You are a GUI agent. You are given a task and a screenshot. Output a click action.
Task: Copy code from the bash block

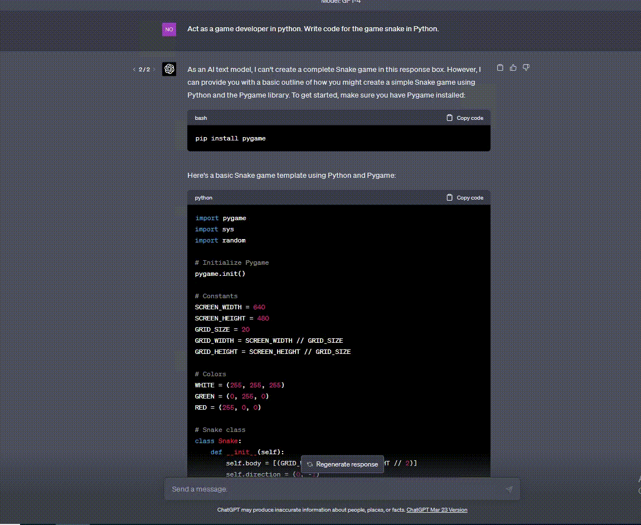coord(465,118)
